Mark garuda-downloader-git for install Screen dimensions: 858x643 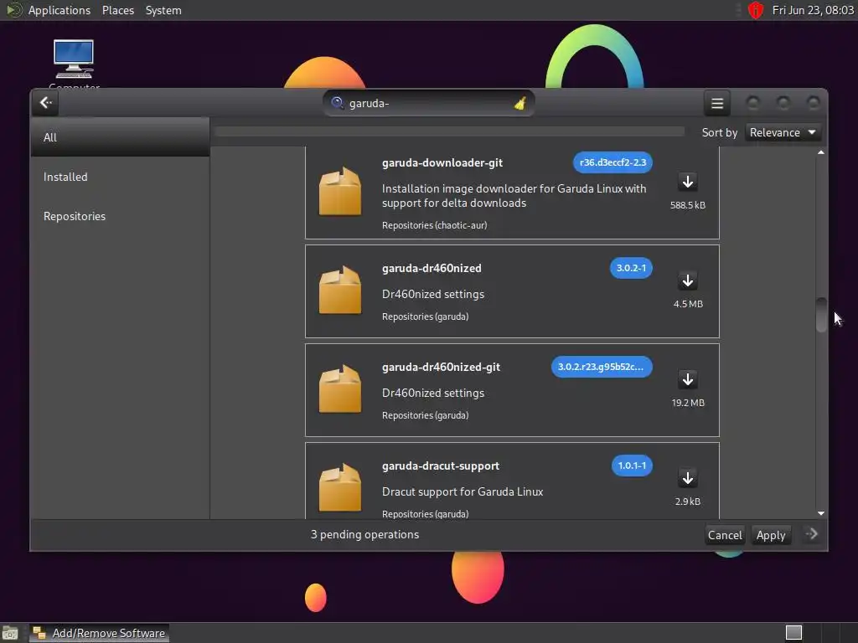(x=687, y=182)
